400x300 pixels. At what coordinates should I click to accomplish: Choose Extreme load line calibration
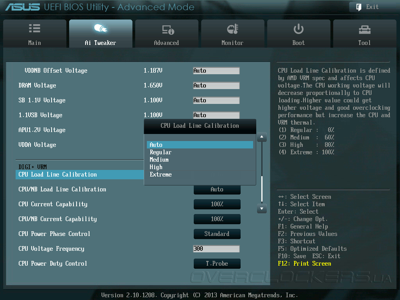[x=200, y=175]
